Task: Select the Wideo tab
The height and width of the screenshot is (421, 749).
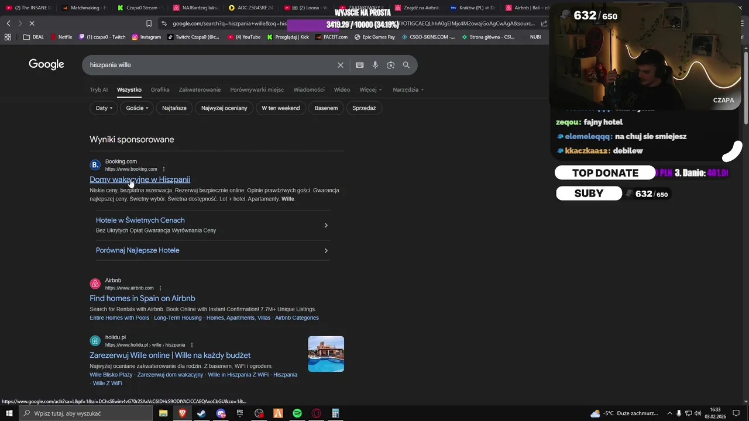Action: click(x=342, y=89)
